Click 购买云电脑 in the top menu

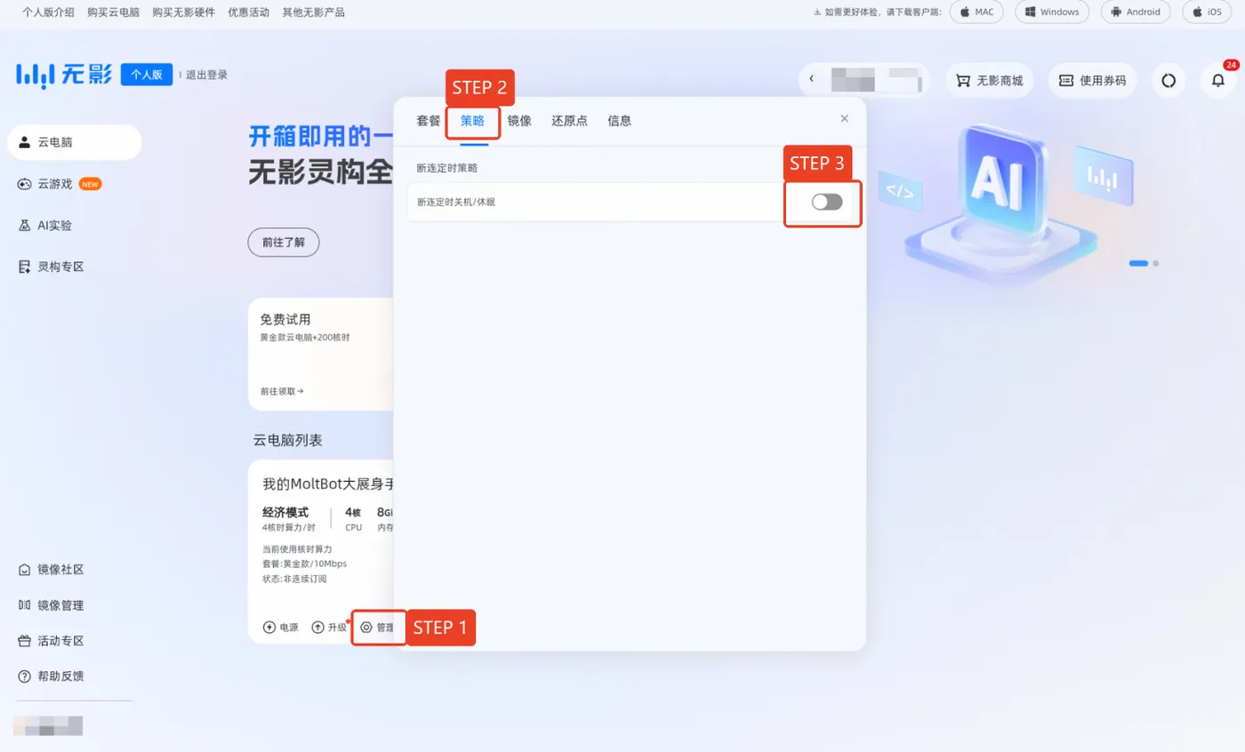point(113,12)
